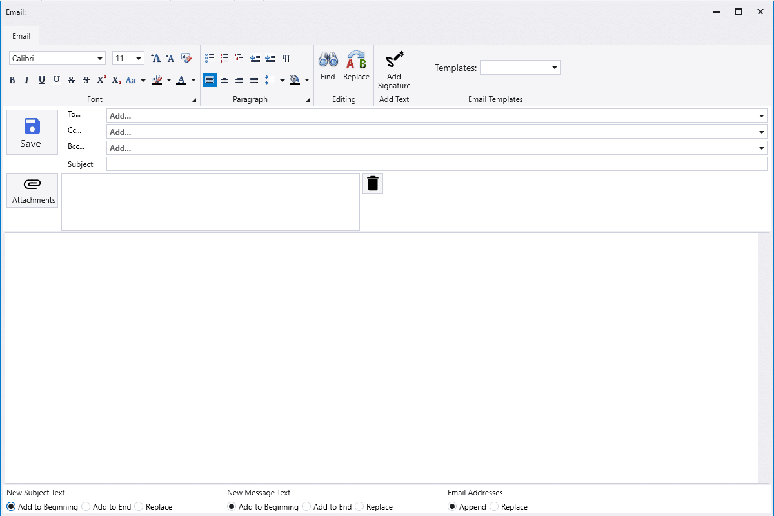Open the Templates dropdown
This screenshot has width=774, height=516.
tap(553, 67)
